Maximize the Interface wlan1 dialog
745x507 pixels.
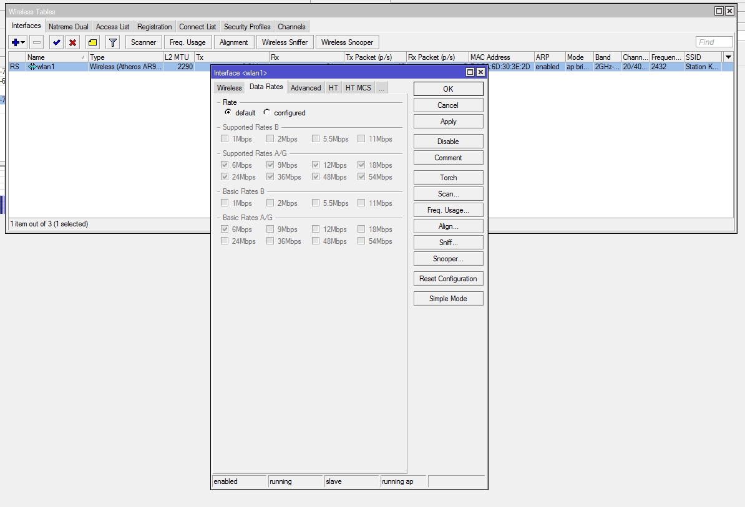470,72
